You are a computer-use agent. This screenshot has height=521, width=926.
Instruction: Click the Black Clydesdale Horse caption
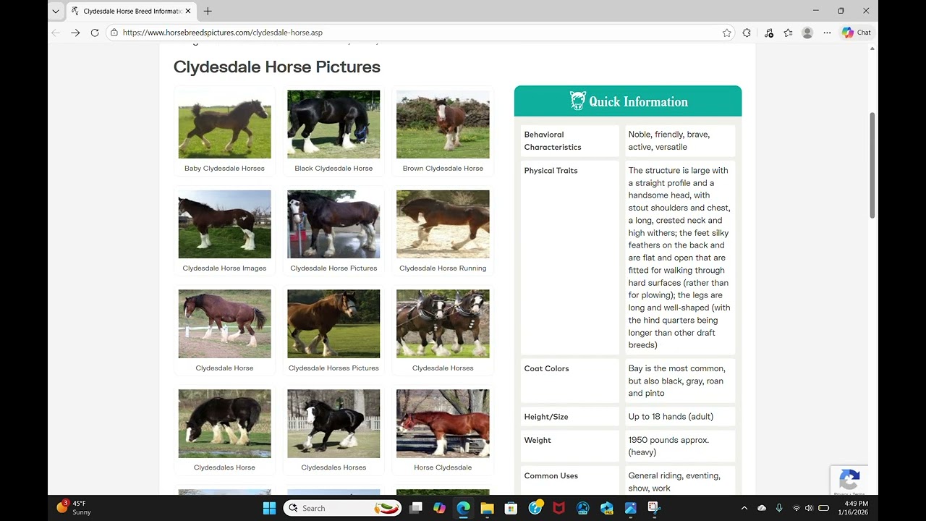click(x=334, y=169)
